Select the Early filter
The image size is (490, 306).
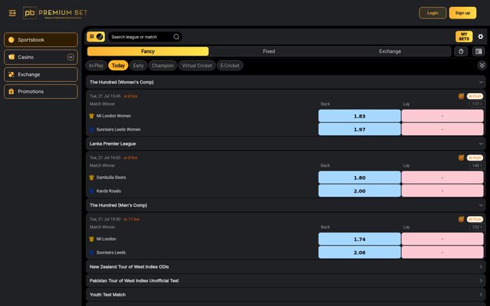coord(138,65)
